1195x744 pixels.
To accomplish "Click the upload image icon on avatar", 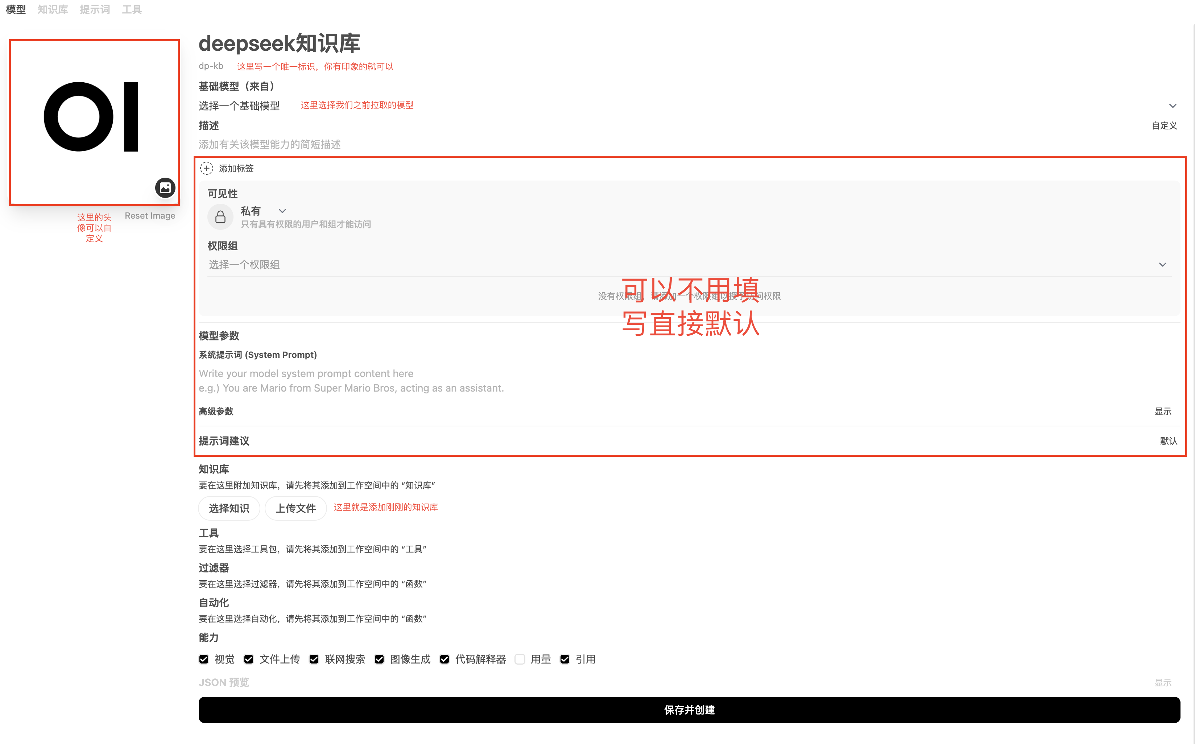I will pyautogui.click(x=165, y=187).
